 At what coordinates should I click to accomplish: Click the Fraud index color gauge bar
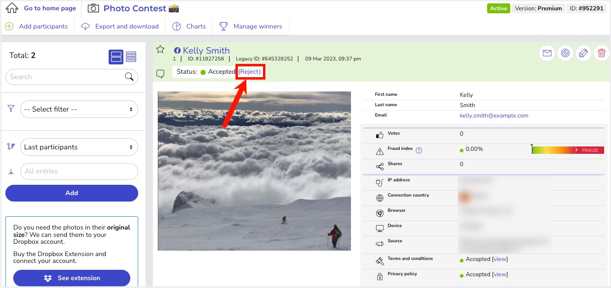(x=568, y=150)
